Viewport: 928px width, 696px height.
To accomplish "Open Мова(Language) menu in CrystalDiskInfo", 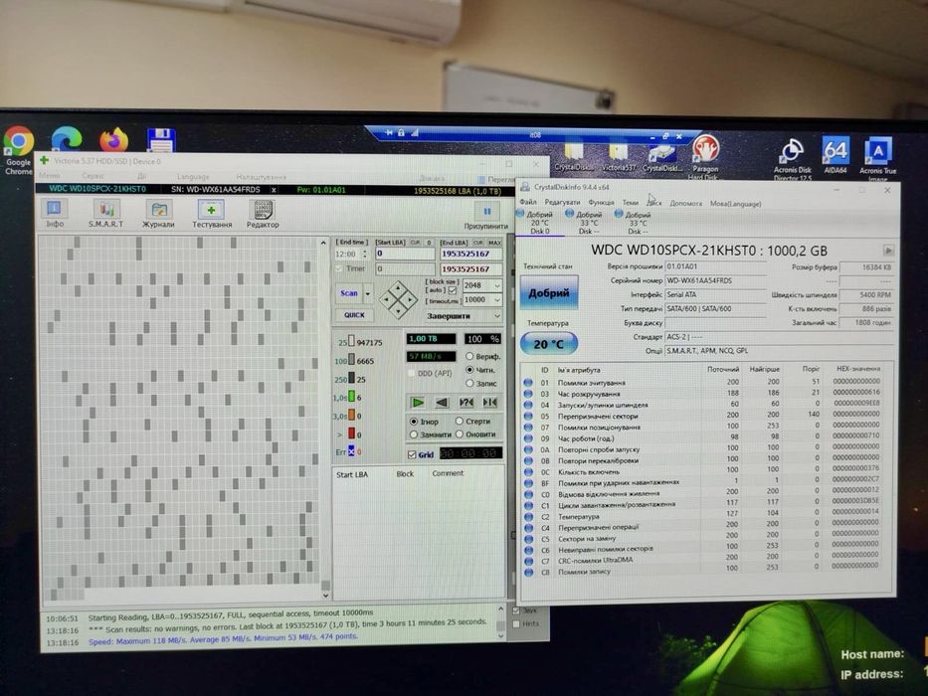I will coord(736,204).
